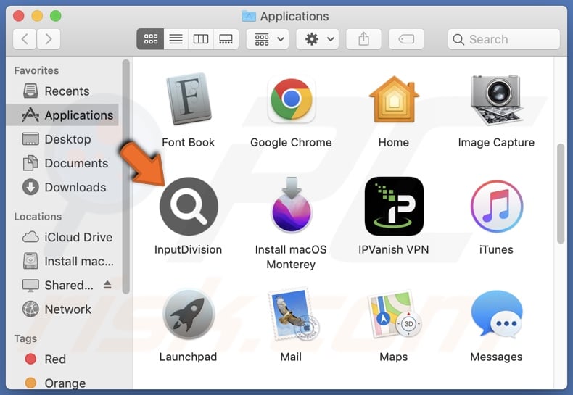Screen dimensions: 573x395
Task: Open the Image Capture app icon
Action: click(x=496, y=99)
